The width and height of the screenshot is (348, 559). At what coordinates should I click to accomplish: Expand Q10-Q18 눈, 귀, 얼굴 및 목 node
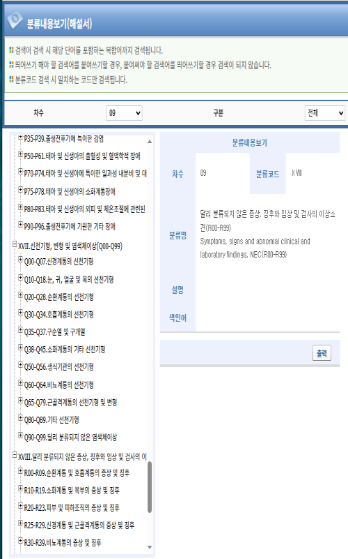click(21, 278)
